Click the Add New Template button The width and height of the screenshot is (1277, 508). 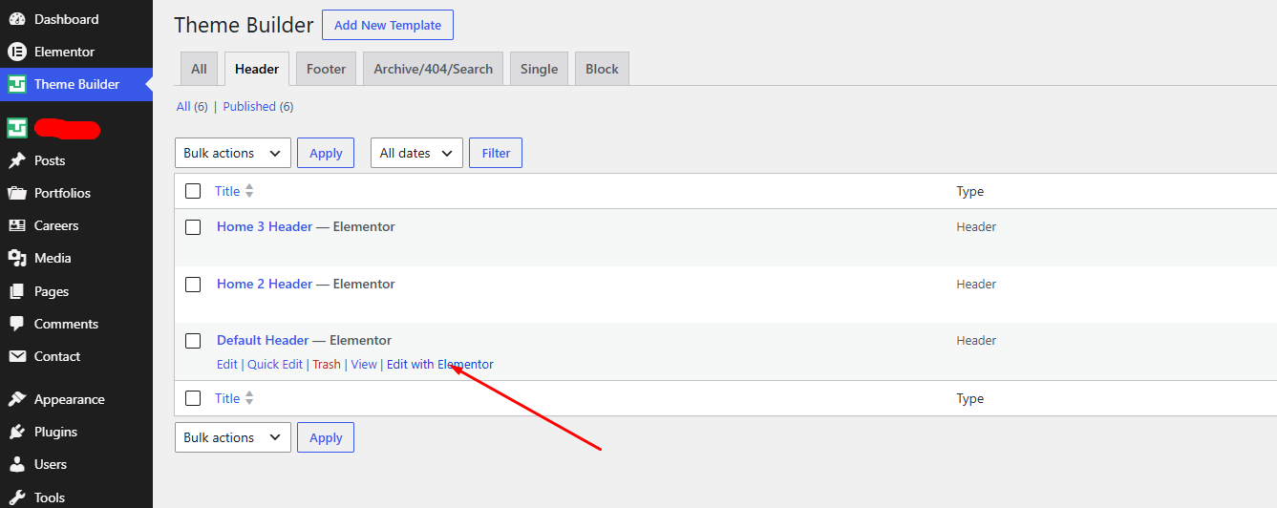pyautogui.click(x=388, y=25)
